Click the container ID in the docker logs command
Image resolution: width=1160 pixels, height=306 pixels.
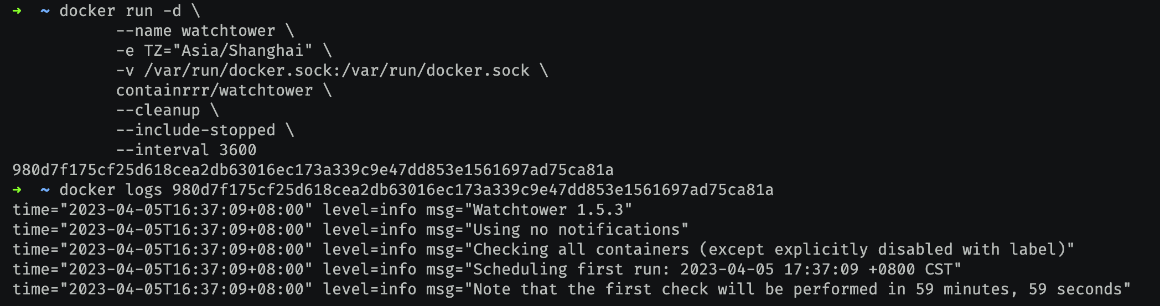[x=473, y=190]
